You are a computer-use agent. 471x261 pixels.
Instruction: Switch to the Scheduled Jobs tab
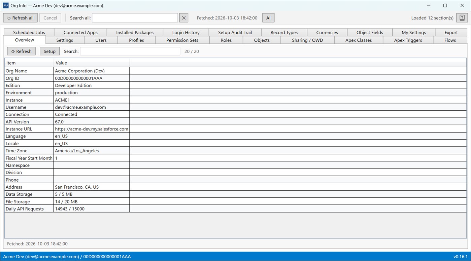(29, 32)
